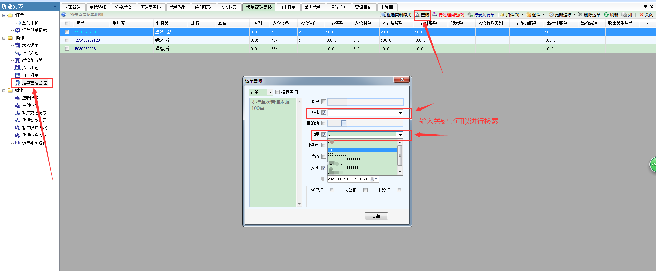Open 订单预录记录 in the sidebar
Screen dimensions: 656x271
[x=34, y=30]
